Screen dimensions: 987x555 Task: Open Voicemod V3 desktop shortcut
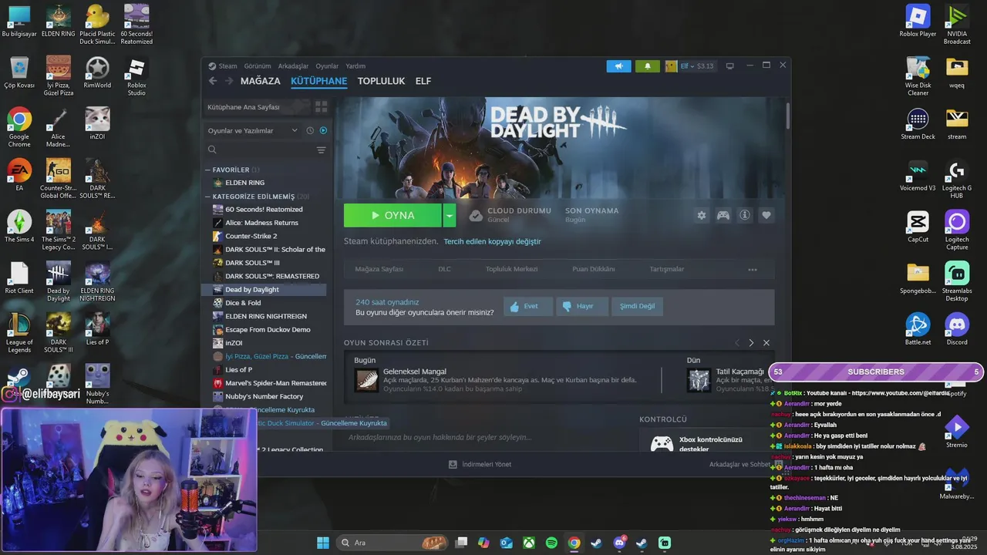[x=918, y=176]
